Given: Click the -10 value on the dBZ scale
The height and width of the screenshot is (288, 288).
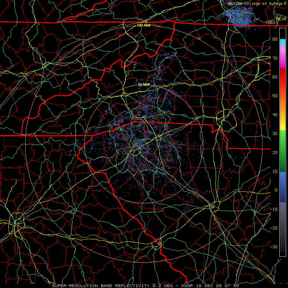Looking at the screenshot, I should [x=274, y=209].
